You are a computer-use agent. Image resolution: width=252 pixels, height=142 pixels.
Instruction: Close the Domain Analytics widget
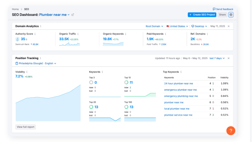pos(229,26)
